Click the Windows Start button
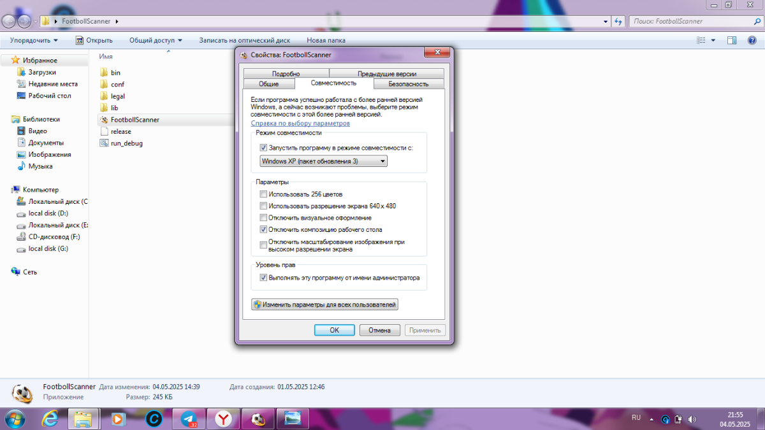This screenshot has height=430, width=765. click(x=14, y=419)
